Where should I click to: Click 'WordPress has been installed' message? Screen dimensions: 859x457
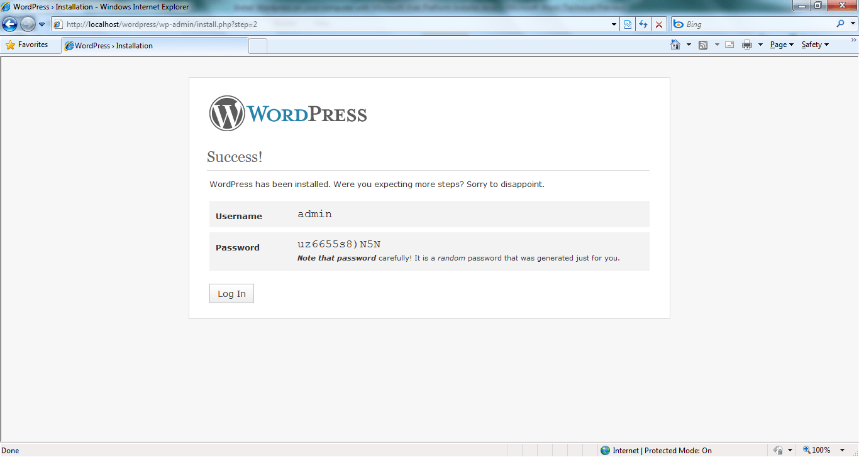pyautogui.click(x=377, y=185)
